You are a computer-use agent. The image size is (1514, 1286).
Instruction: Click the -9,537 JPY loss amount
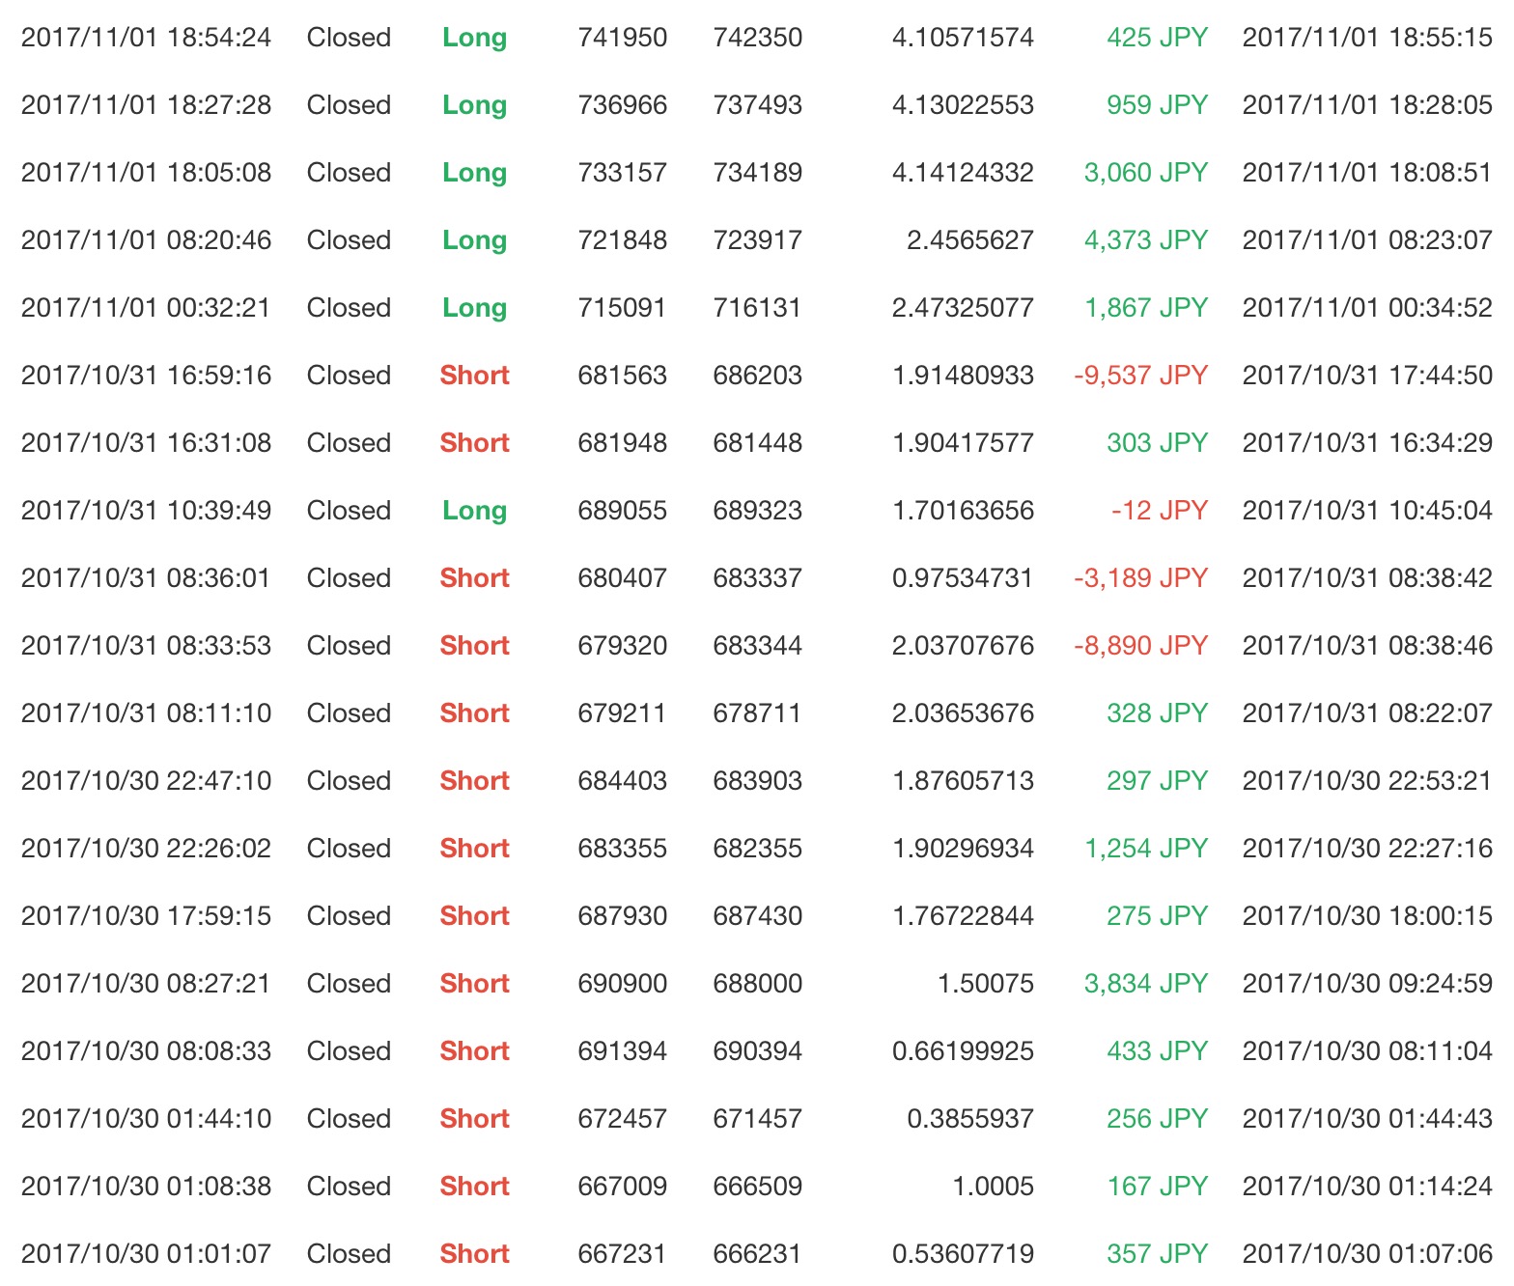pos(1140,376)
